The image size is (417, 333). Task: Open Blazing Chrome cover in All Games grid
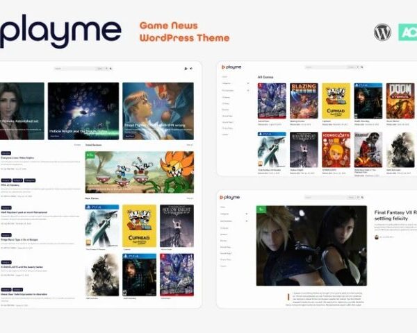(x=304, y=101)
